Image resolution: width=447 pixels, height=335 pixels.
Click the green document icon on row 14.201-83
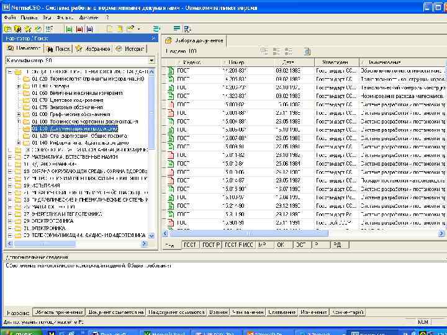click(x=171, y=70)
